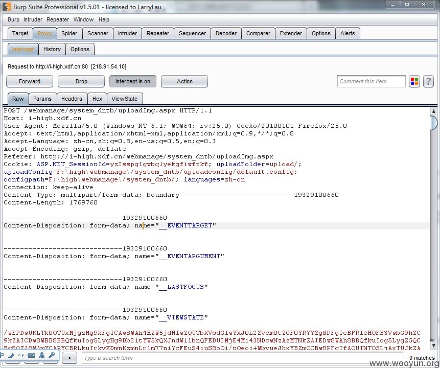Click the scrollbar down arrow
The width and height of the screenshot is (440, 368).
point(433,346)
